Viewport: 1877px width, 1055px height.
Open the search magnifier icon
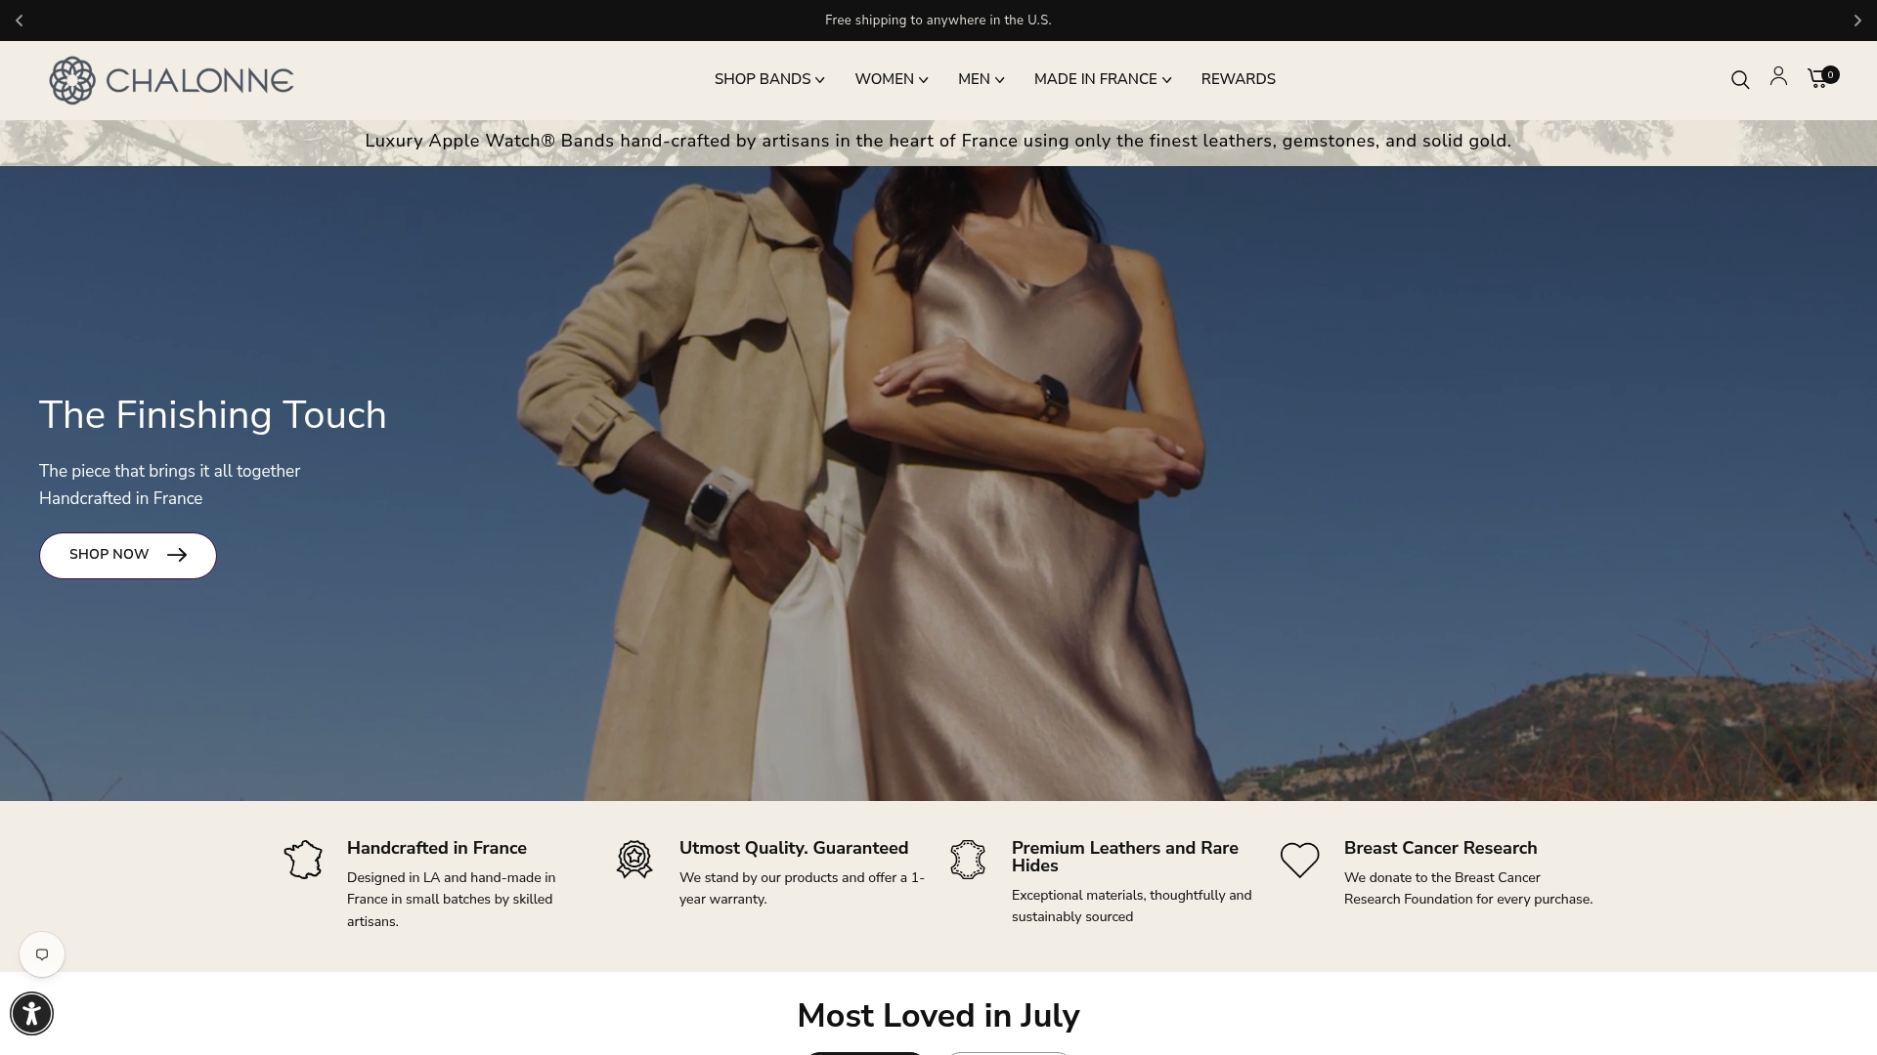(1740, 80)
